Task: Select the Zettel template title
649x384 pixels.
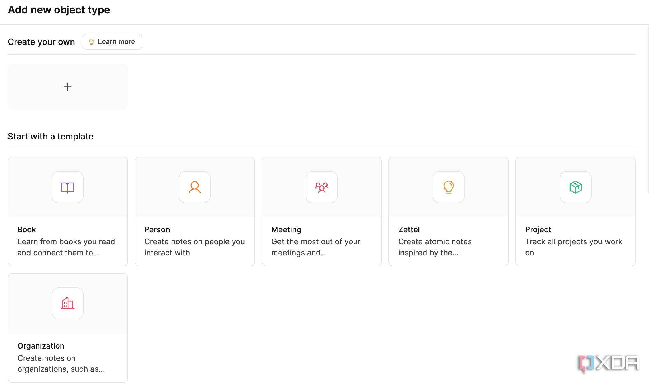Action: (x=409, y=229)
